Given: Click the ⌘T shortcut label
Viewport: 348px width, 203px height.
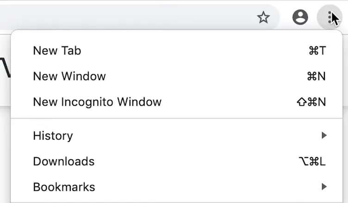Looking at the screenshot, I should 317,50.
